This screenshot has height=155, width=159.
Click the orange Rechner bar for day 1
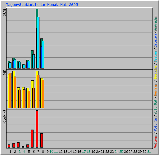point(10,91)
